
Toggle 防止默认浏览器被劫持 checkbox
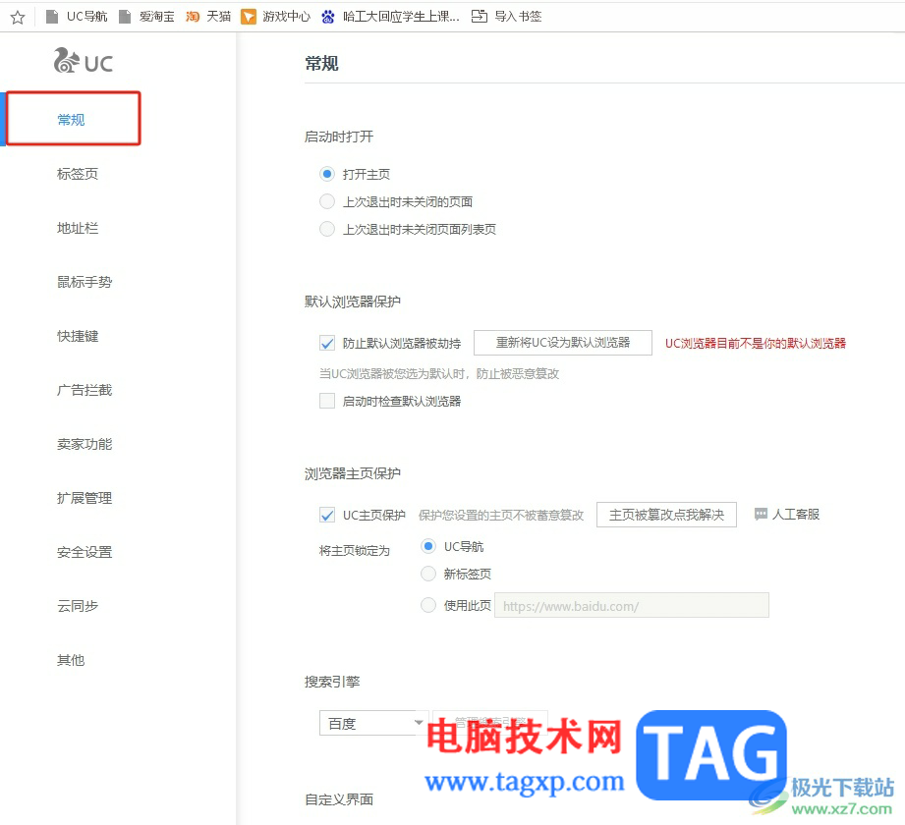(327, 344)
